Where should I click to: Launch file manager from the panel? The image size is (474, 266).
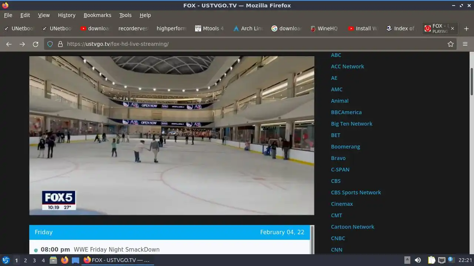[53, 260]
